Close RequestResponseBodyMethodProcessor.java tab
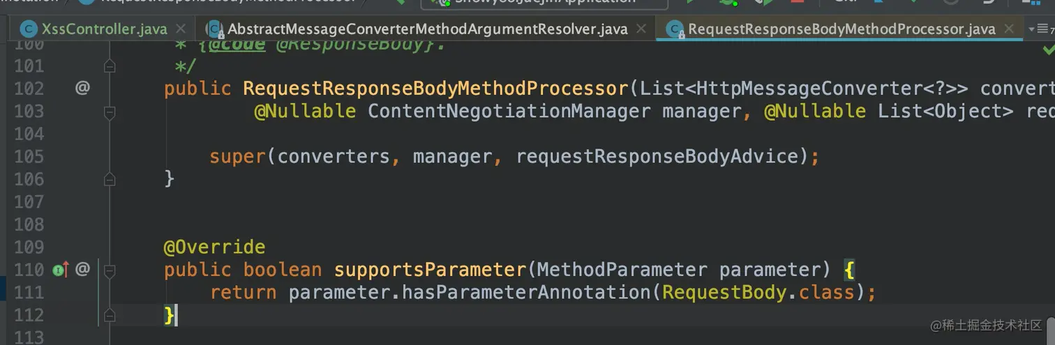The image size is (1055, 345). coord(1009,29)
